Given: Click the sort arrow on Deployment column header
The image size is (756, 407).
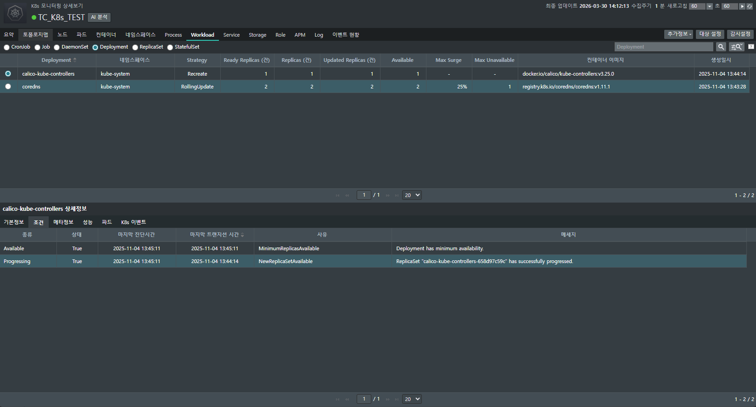Looking at the screenshot, I should [x=75, y=60].
